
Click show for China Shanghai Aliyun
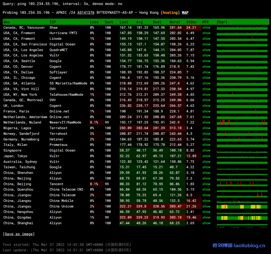click(x=206, y=223)
